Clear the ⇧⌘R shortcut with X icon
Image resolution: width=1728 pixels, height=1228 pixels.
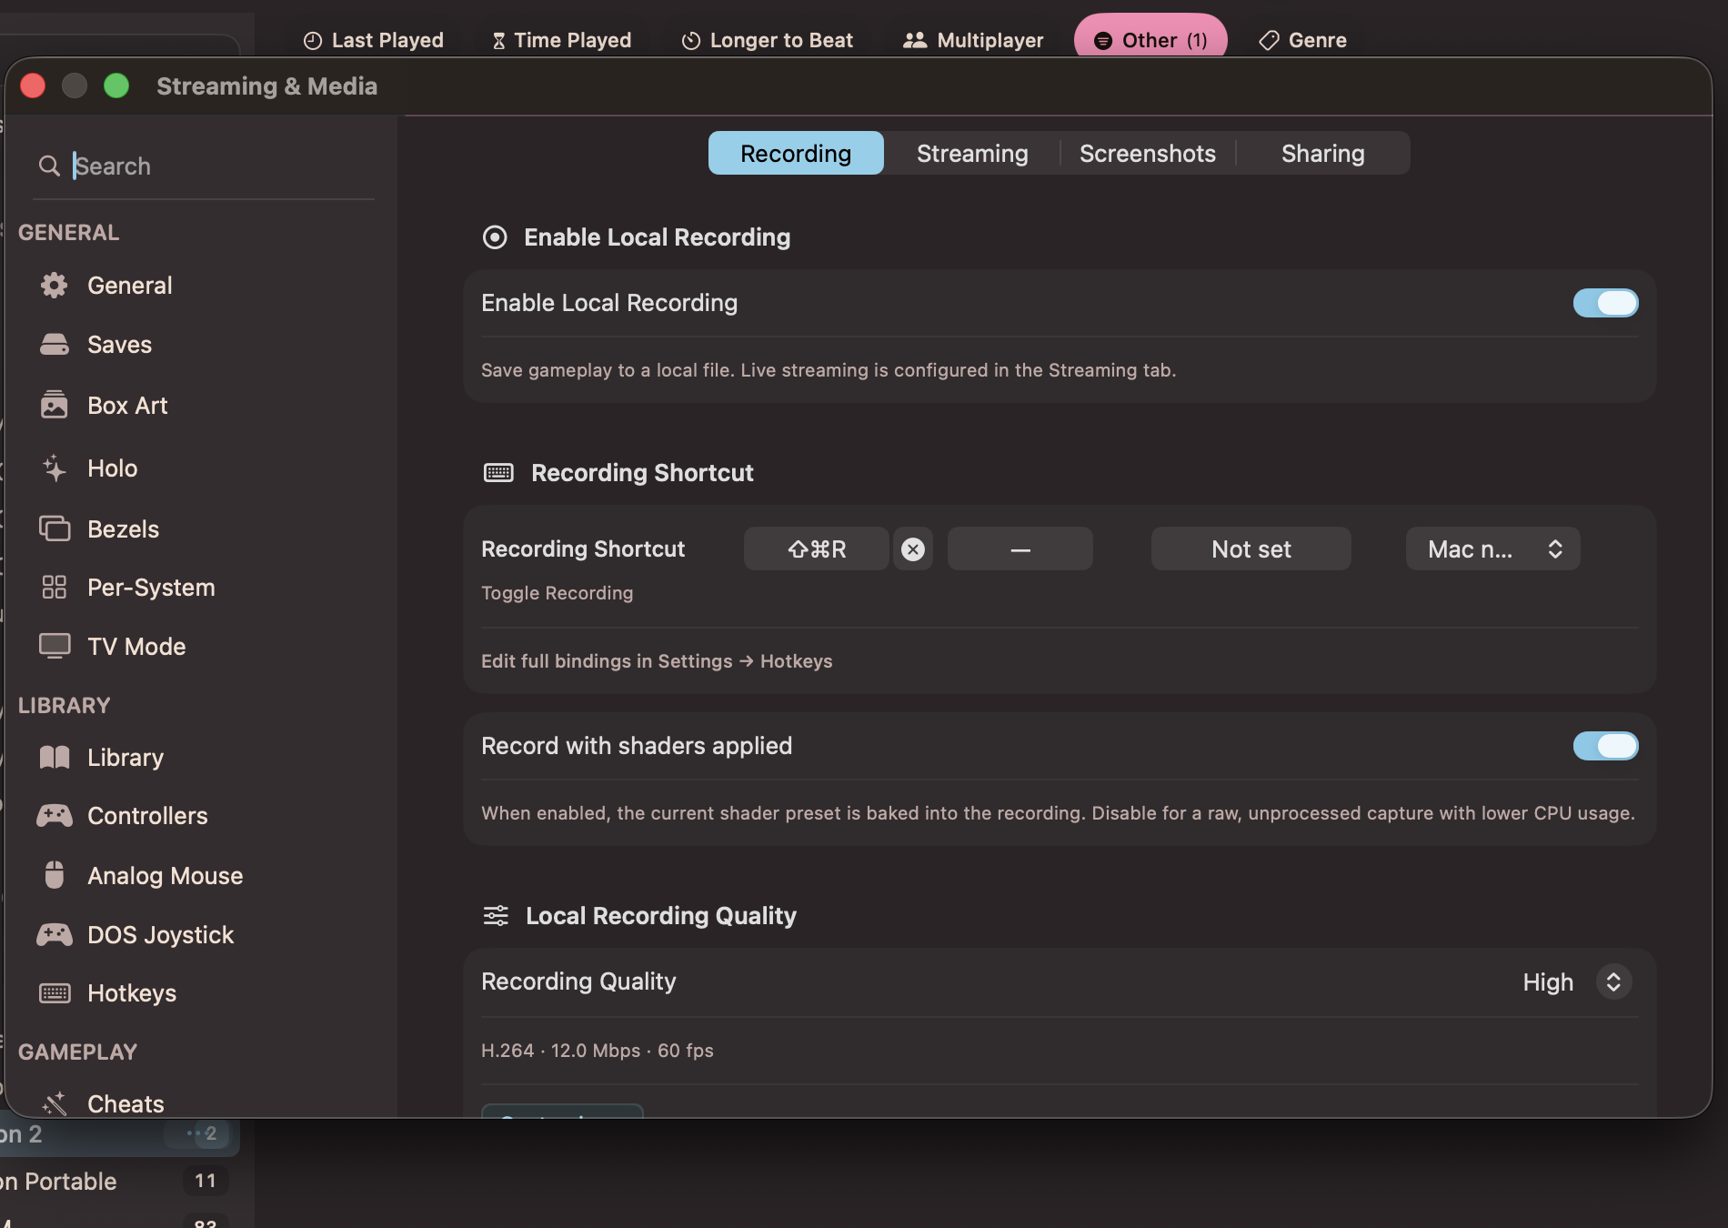pyautogui.click(x=913, y=549)
